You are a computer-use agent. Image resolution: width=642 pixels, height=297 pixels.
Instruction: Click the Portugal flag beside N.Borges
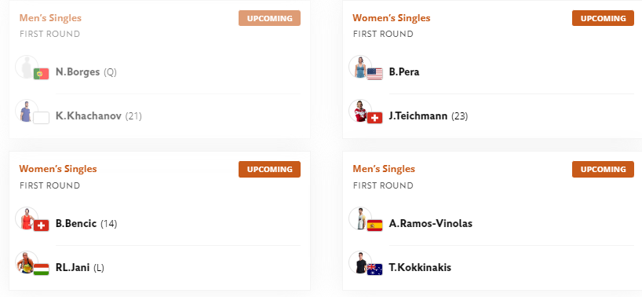[42, 74]
